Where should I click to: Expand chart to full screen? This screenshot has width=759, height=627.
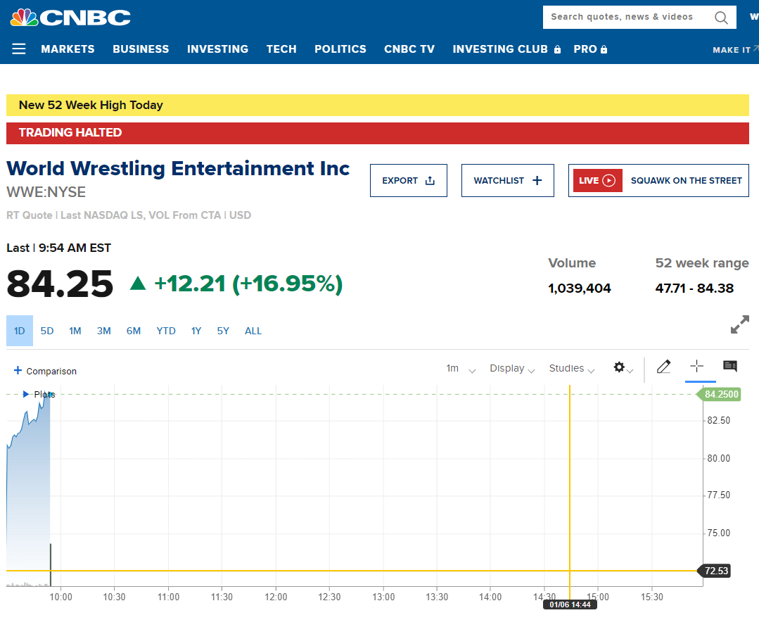(x=739, y=324)
